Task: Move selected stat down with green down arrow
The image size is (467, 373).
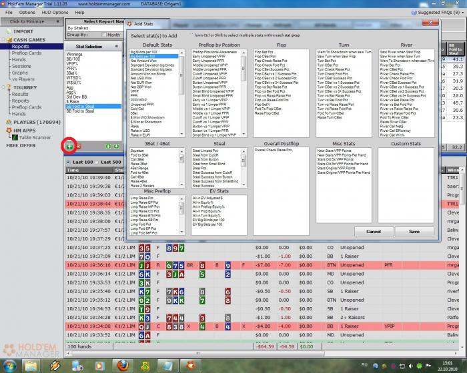Action: 116,147
